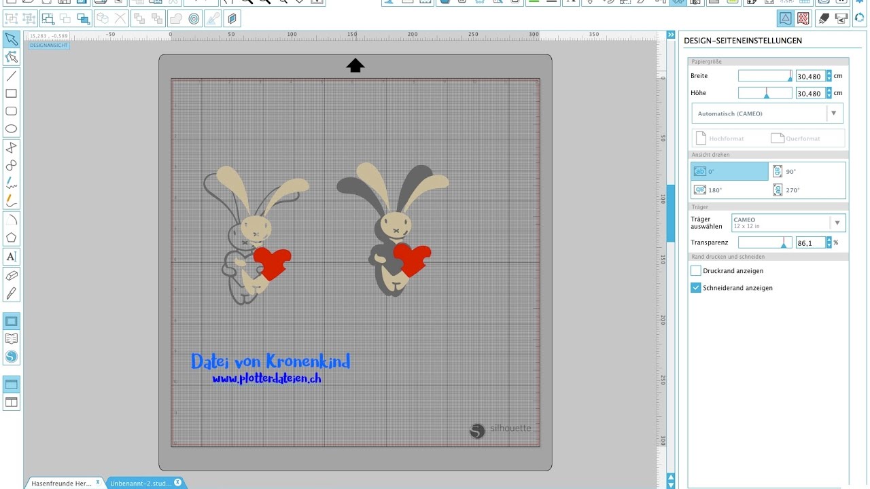Adjust the Höhe slider

click(x=765, y=93)
